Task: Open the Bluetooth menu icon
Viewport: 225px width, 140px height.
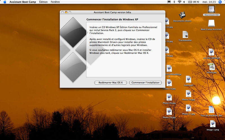Action: 174,2
